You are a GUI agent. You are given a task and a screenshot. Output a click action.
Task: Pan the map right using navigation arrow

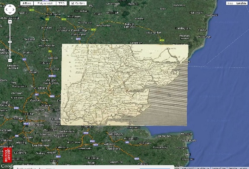(13, 10)
